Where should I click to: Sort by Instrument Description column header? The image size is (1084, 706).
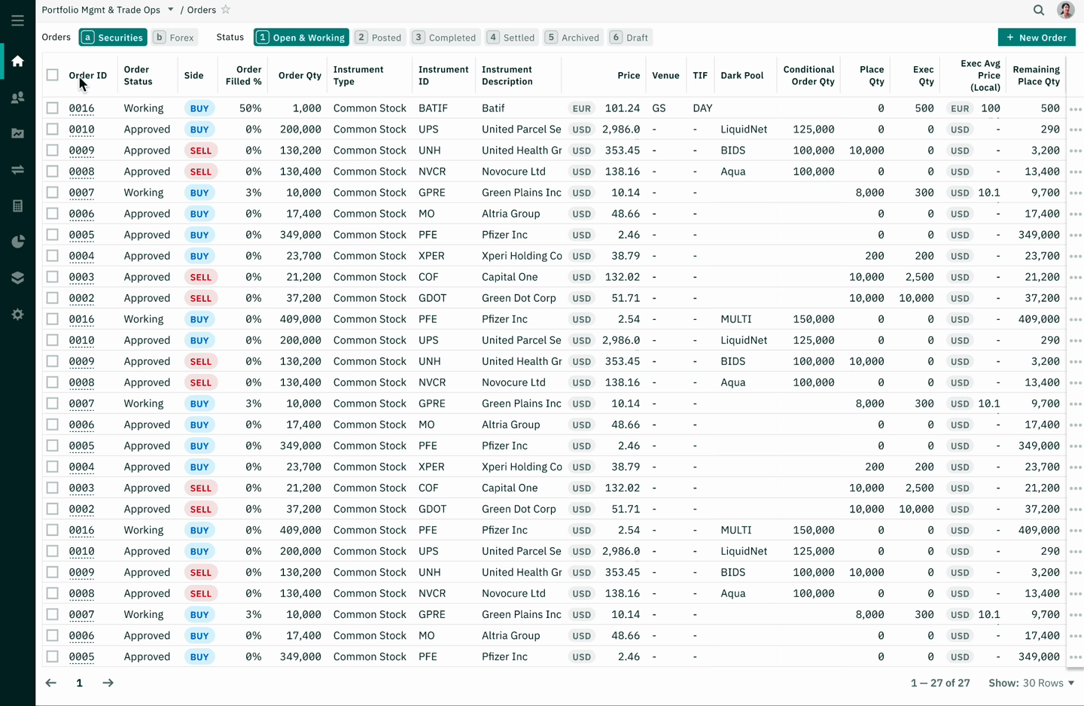(507, 75)
